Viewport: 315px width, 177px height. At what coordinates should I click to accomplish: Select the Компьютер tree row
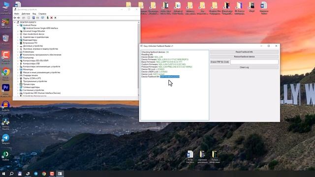point(29,58)
